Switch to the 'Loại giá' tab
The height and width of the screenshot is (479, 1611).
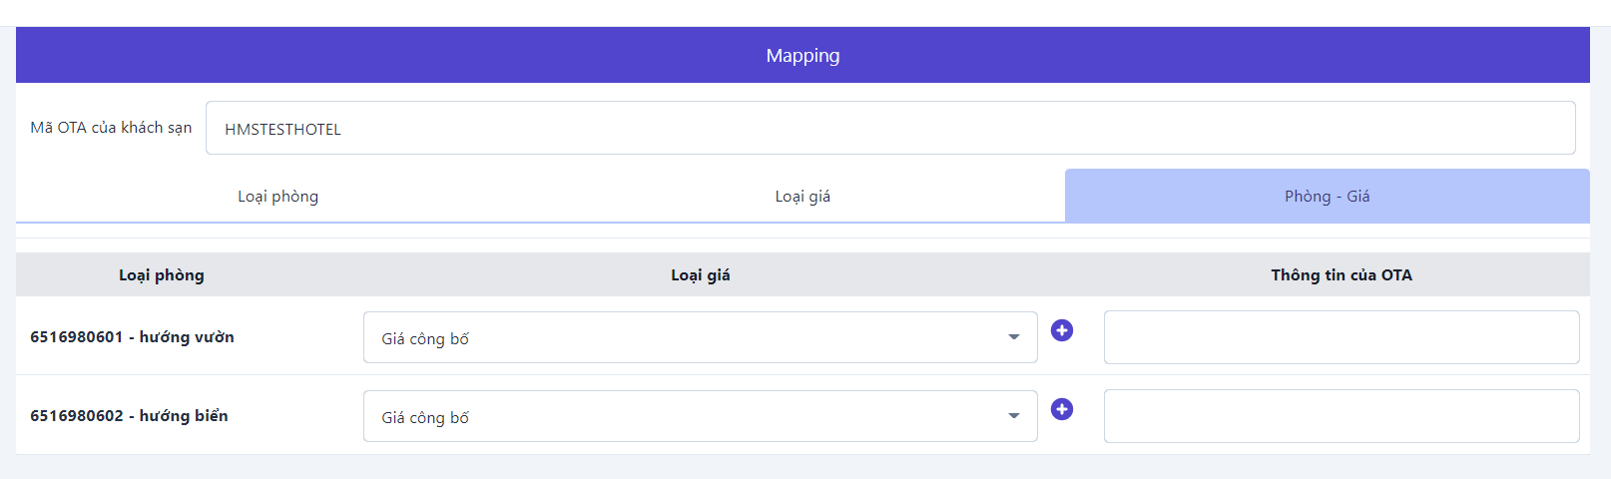pos(803,197)
